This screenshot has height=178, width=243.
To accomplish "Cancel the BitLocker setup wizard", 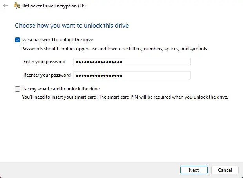I will [225, 170].
